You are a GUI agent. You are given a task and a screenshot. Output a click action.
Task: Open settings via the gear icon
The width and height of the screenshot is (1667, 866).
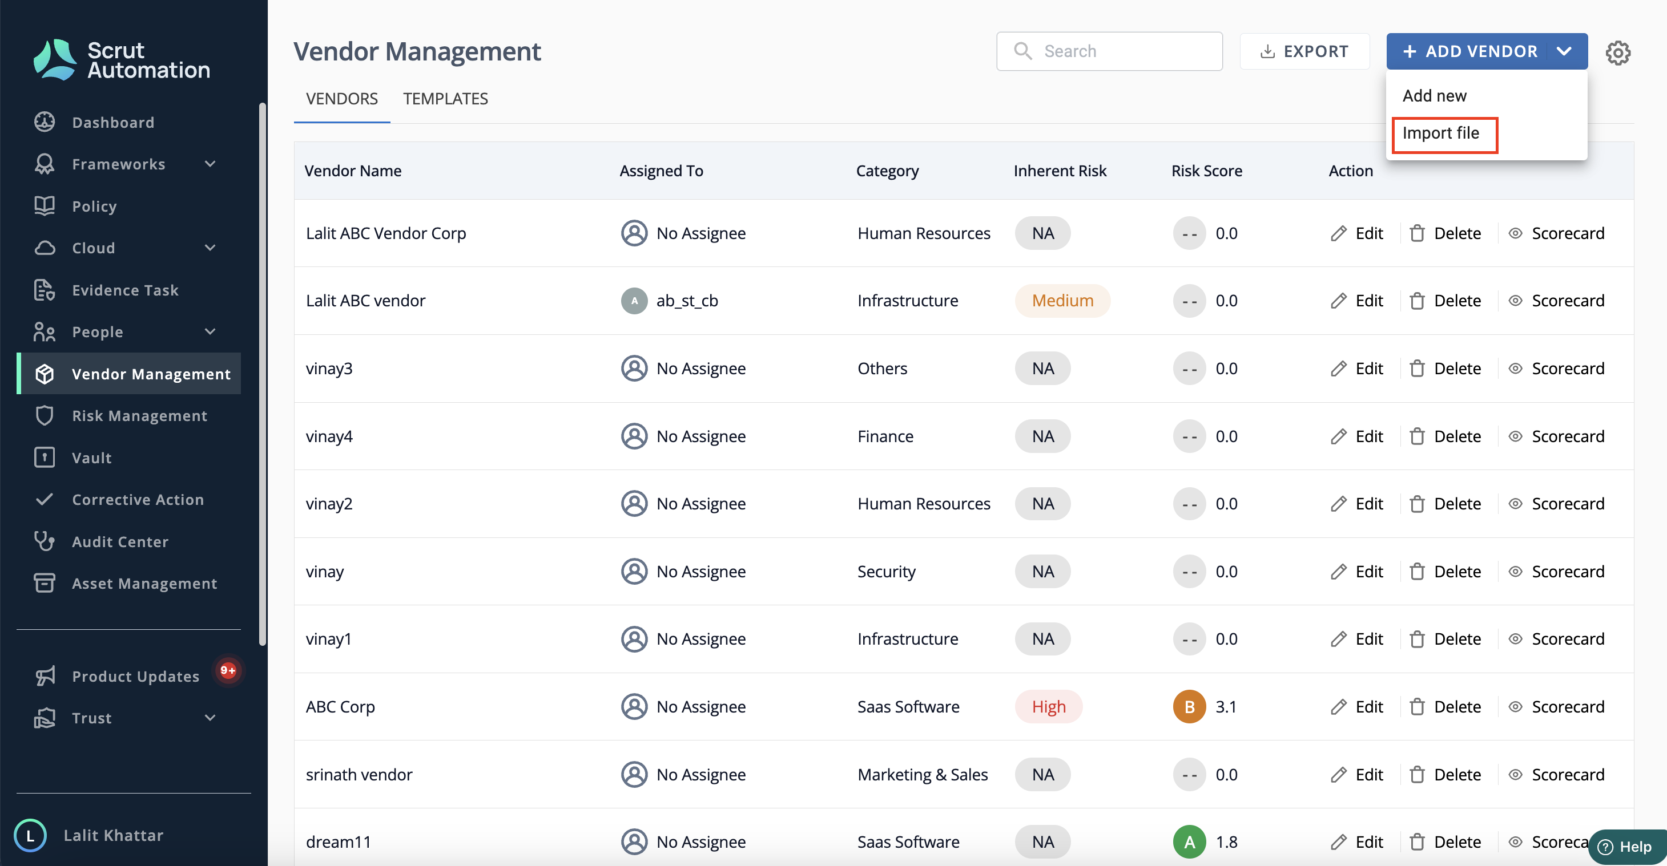[1618, 52]
